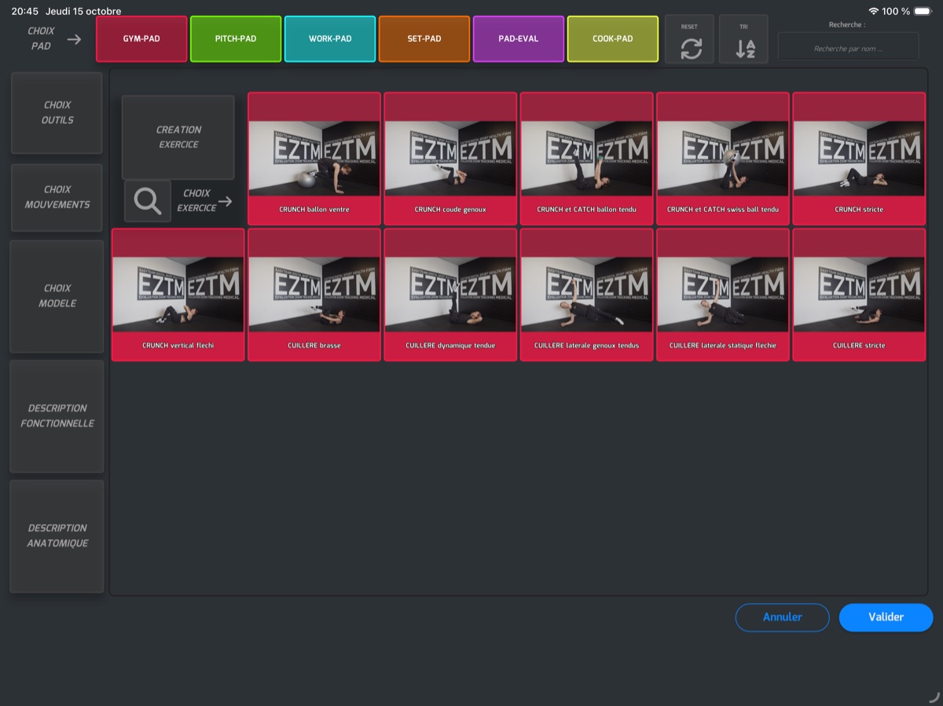943x706 pixels.
Task: Focus the Recherche par nom field
Action: tap(849, 47)
